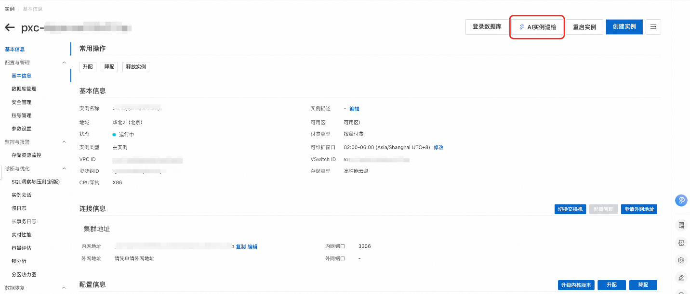Click the 运行中 status text
Viewport: 690px width, 294px height.
126,135
